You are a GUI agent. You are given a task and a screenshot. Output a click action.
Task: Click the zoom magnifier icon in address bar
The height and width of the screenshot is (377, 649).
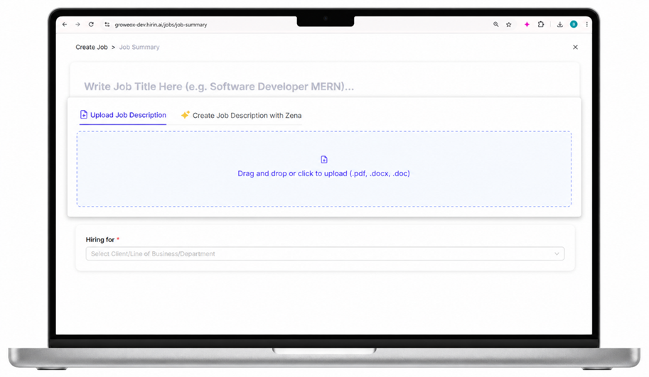pos(496,24)
